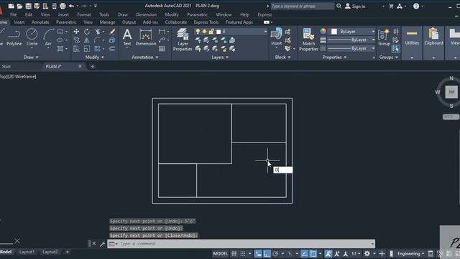Image resolution: width=460 pixels, height=259 pixels.
Task: Switch to the Annotate ribbon tab
Action: [x=40, y=22]
